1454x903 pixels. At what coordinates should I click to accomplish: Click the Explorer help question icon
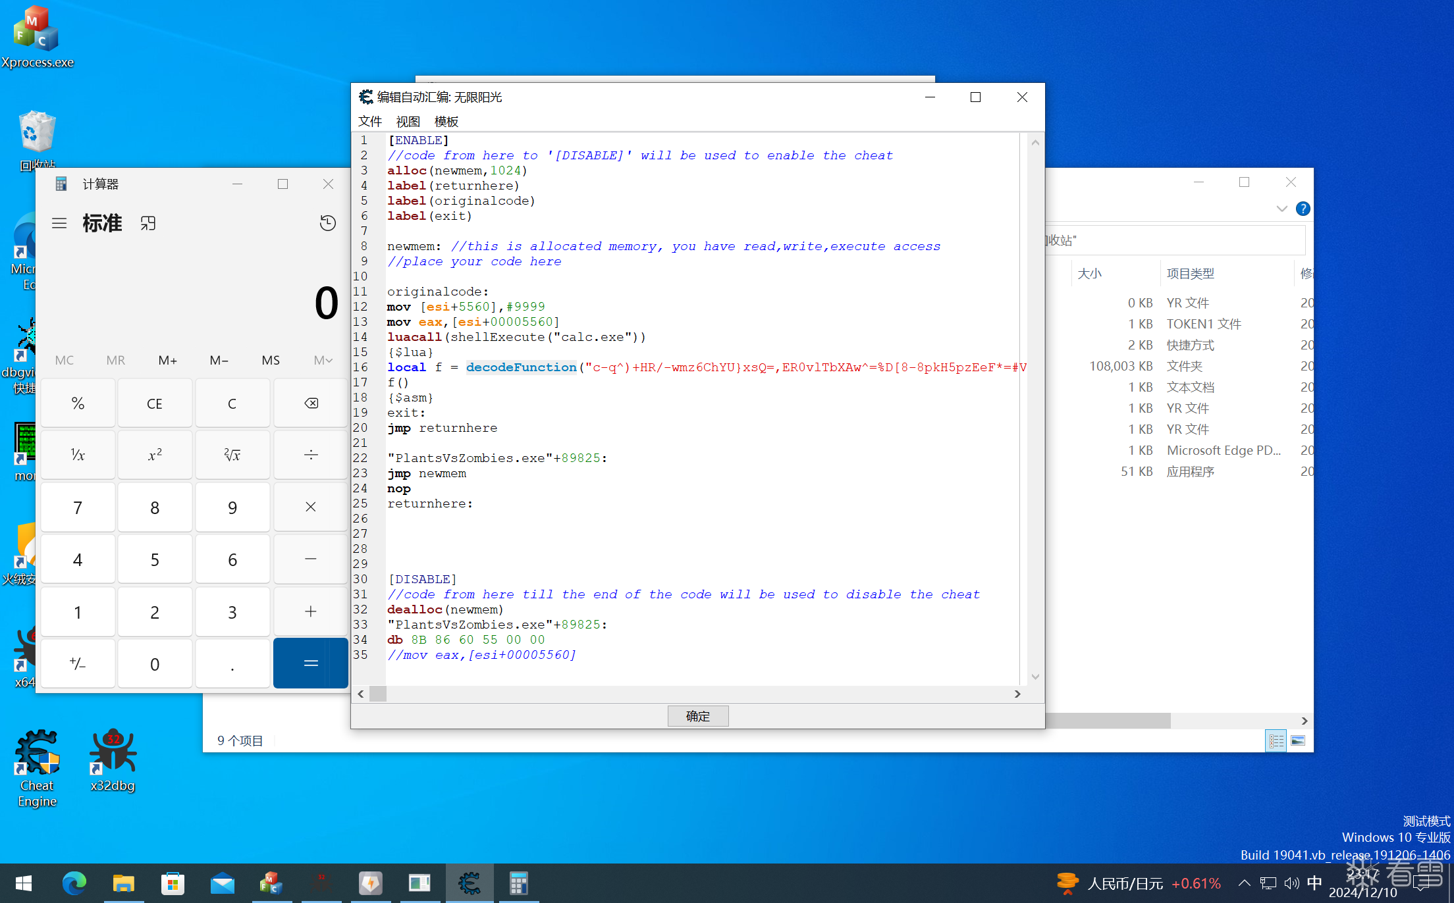tap(1302, 209)
